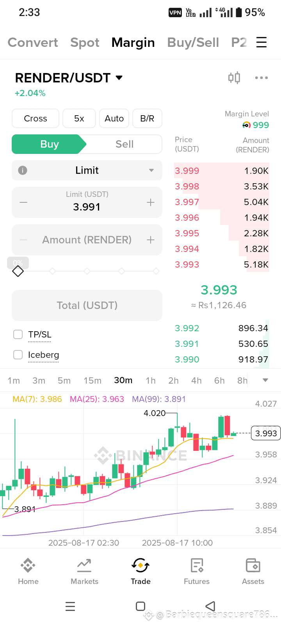Select the 5m chart interval
The image size is (281, 625).
64,380
